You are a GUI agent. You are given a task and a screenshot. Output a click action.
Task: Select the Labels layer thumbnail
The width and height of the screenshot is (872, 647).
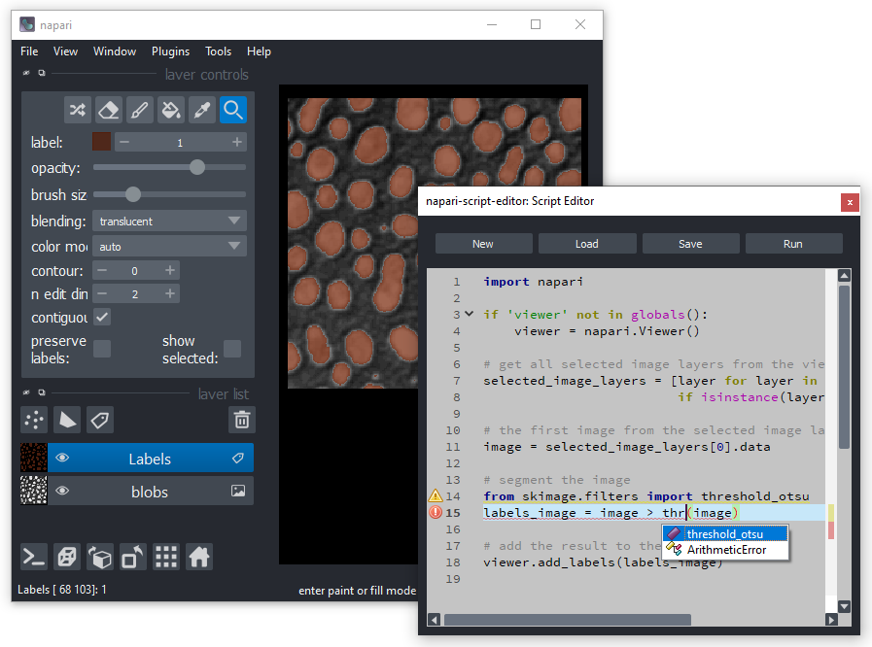pyautogui.click(x=34, y=458)
